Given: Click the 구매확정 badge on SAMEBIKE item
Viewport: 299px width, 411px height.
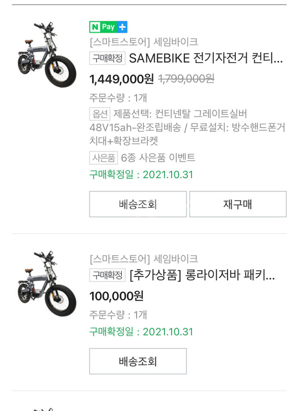Looking at the screenshot, I should pos(107,58).
